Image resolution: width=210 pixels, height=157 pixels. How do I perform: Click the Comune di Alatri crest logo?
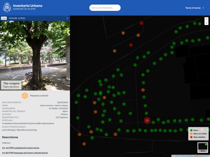[x=7, y=7]
